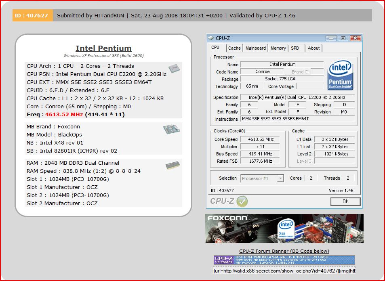This screenshot has height=281, width=385.
Task: Click the Multiplier x 11 field
Action: click(260, 147)
